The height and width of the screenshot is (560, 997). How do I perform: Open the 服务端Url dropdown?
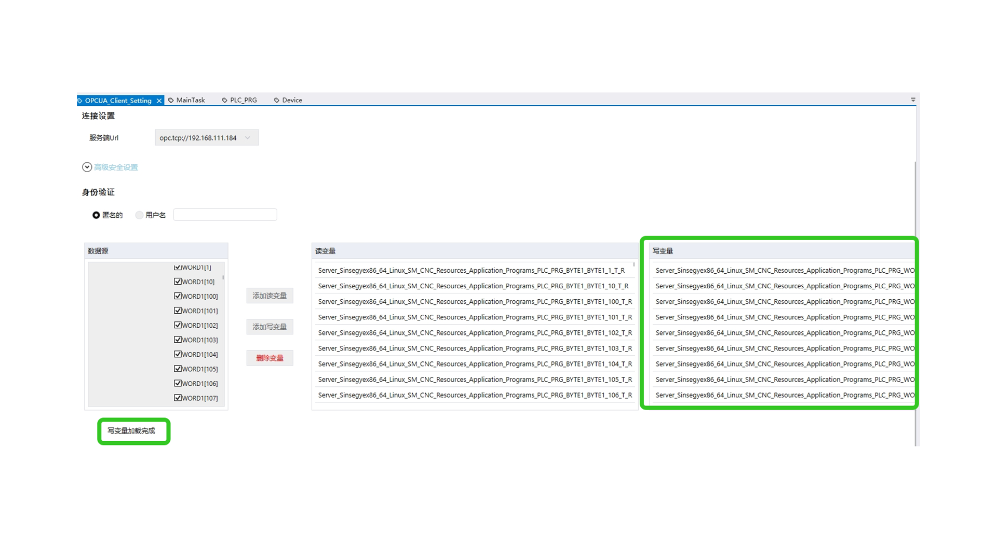[x=248, y=138]
